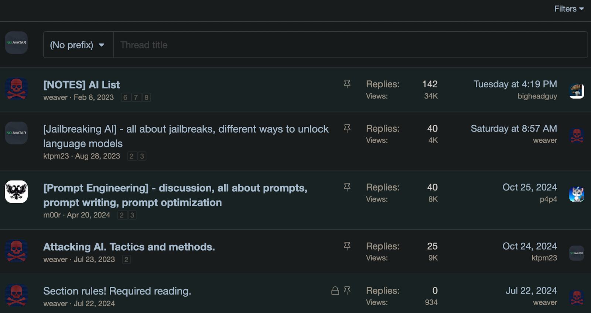Click the pin icon on Section rules thread
The width and height of the screenshot is (591, 313).
(x=347, y=291)
